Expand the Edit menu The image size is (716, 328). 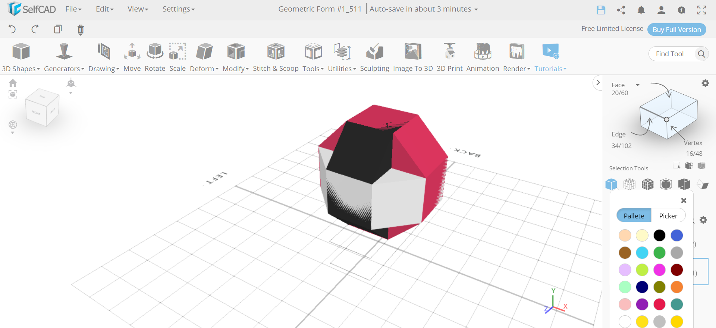tap(105, 9)
